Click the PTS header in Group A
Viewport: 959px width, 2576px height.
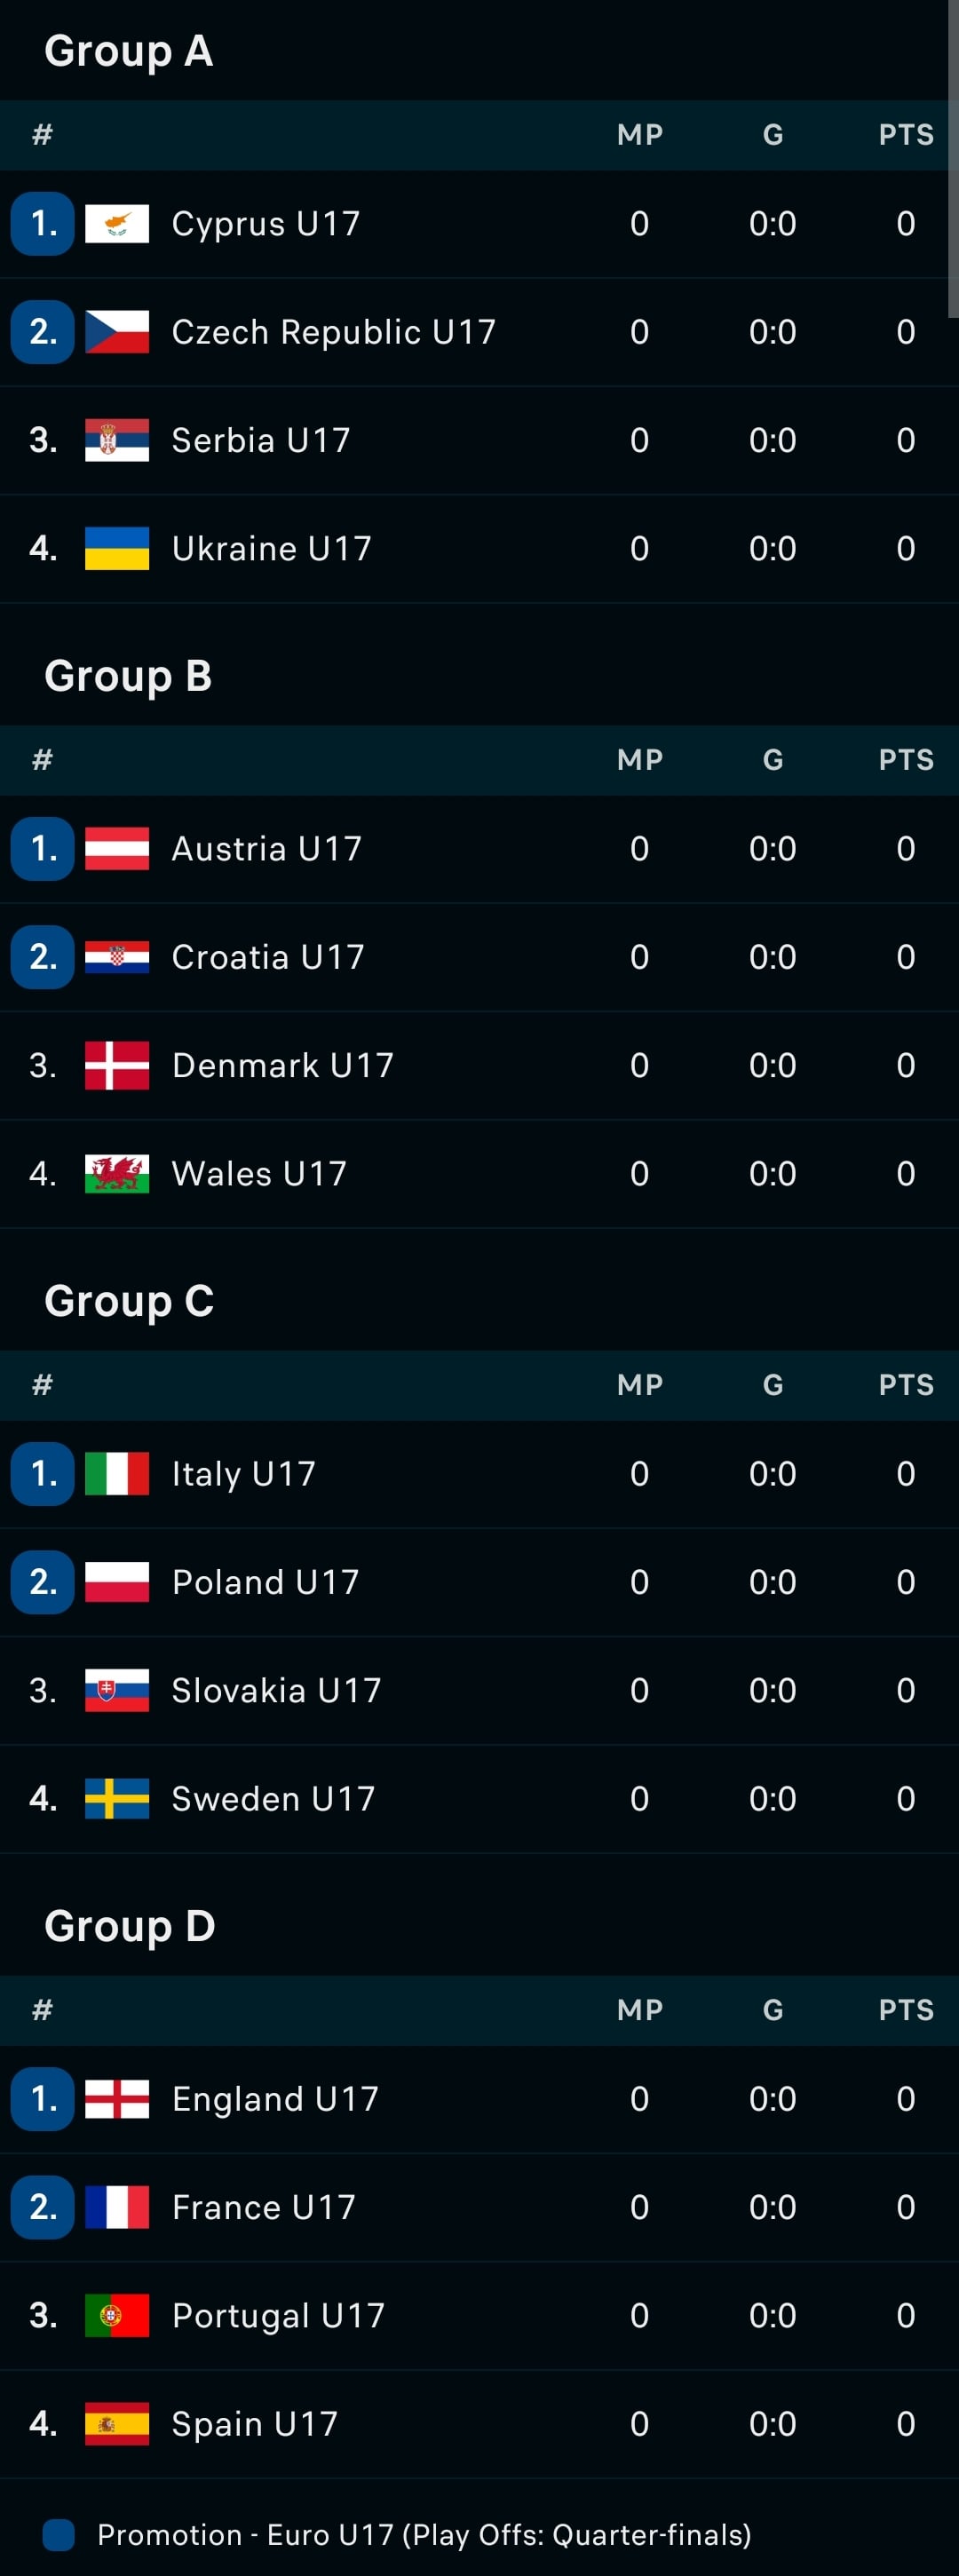point(906,135)
